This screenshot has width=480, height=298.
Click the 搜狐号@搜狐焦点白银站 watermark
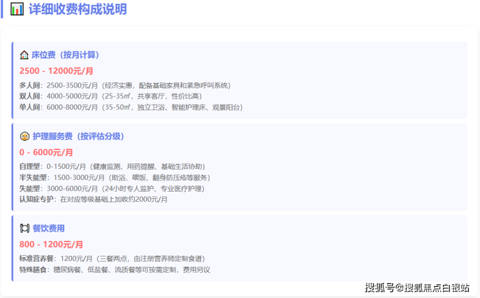coord(417,288)
